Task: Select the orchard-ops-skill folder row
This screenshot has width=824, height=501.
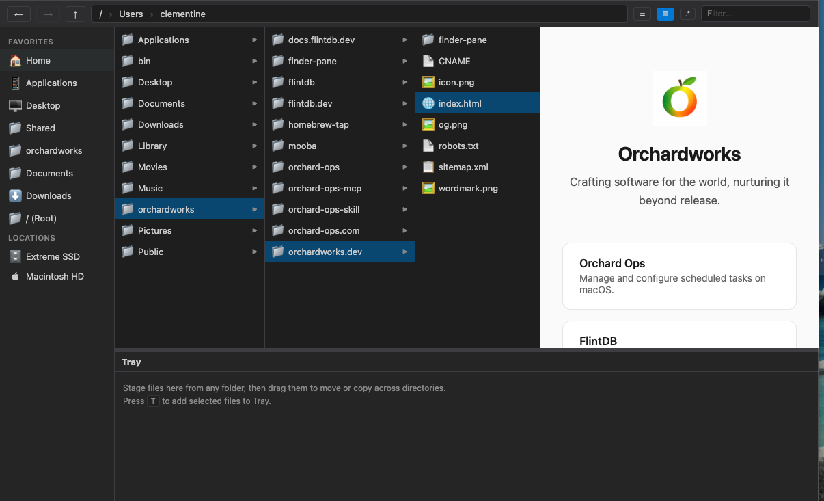Action: [340, 209]
